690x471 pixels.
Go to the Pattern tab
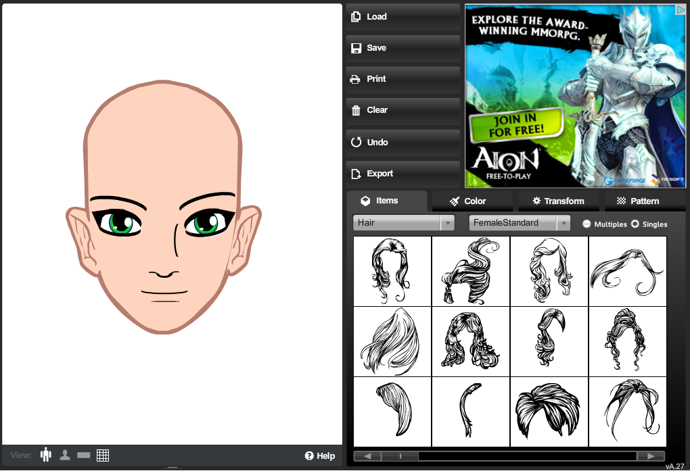pos(638,201)
